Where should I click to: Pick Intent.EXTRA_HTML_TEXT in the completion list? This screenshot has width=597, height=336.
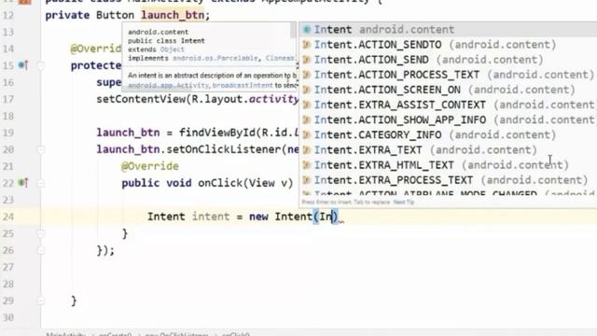[448, 165]
